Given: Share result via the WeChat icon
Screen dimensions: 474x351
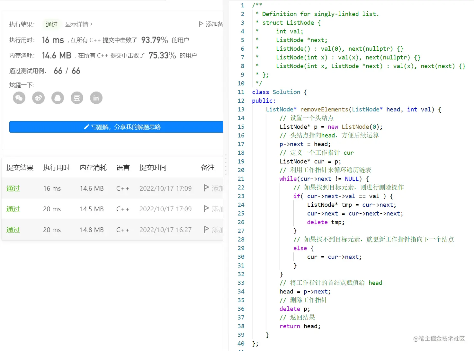Looking at the screenshot, I should click(19, 98).
